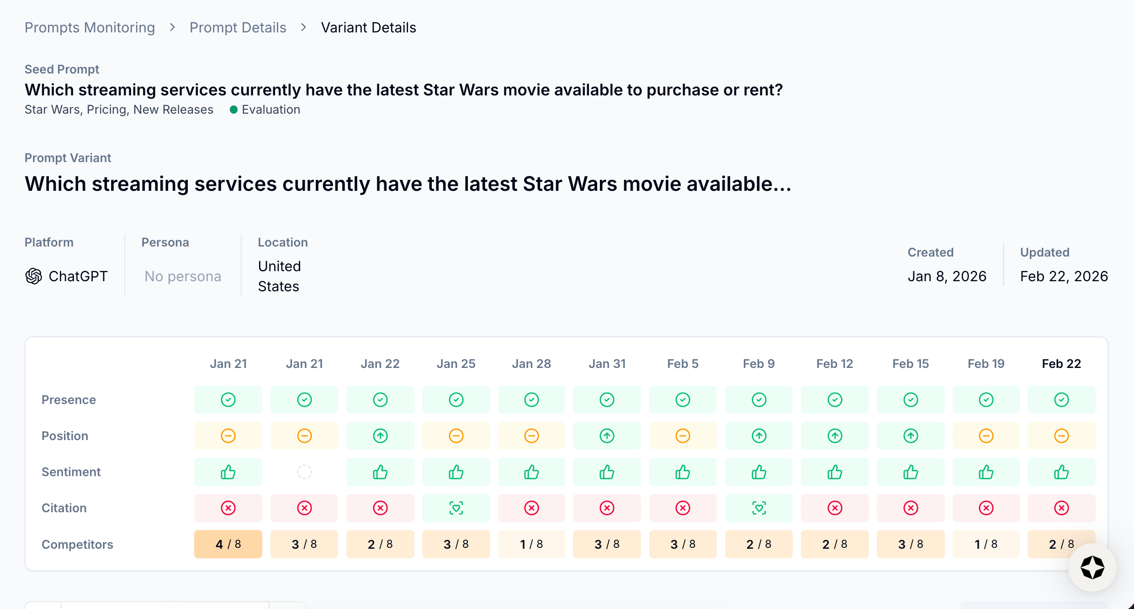The height and width of the screenshot is (609, 1134).
Task: Click the Jan 22 position up-arrow icon
Action: click(380, 436)
